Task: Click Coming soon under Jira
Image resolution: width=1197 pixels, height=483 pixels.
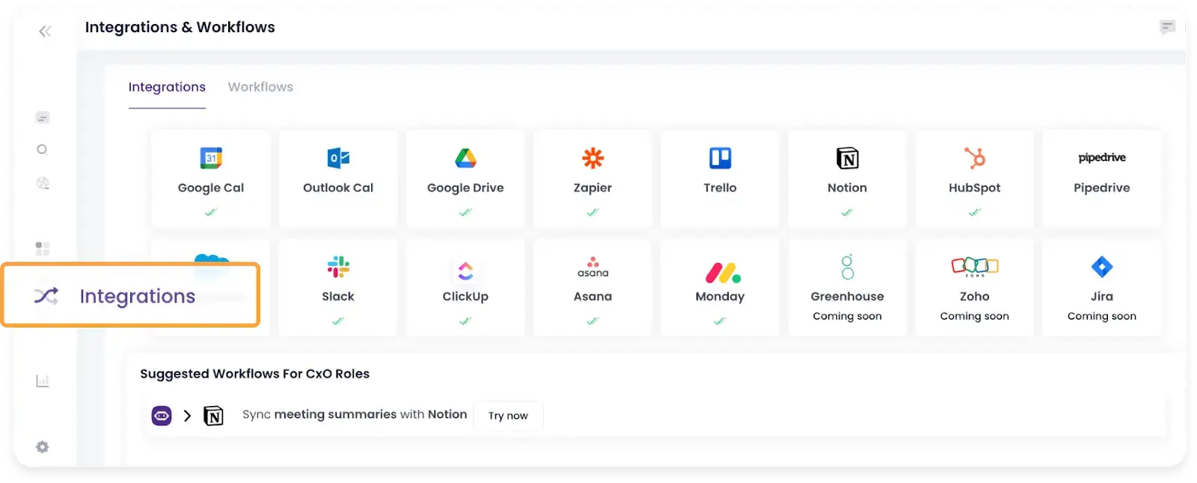Action: (x=1101, y=316)
